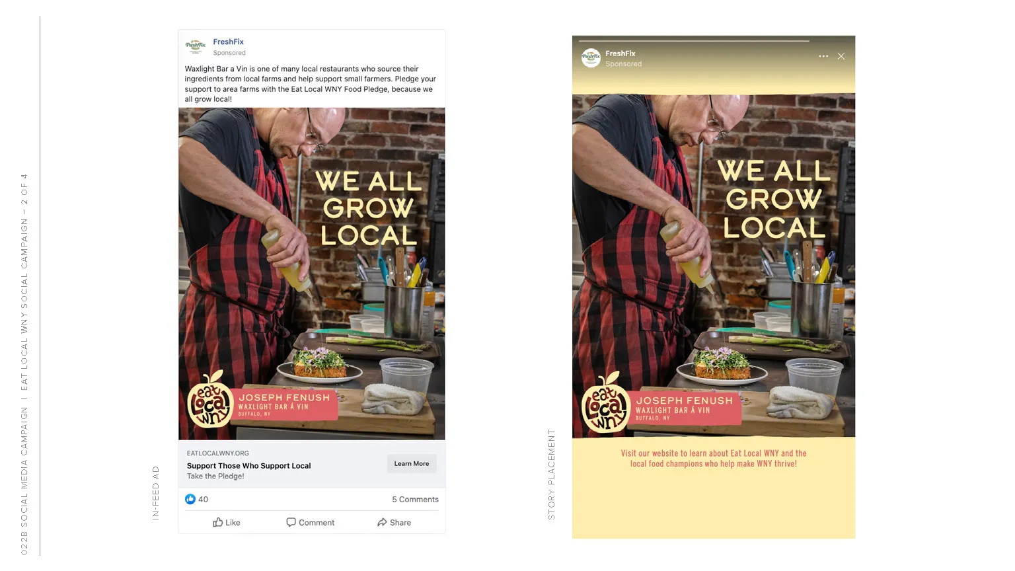1015x571 pixels.
Task: Close the story with the X icon
Action: coord(841,56)
